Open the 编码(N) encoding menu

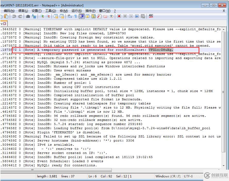pos(9,11)
